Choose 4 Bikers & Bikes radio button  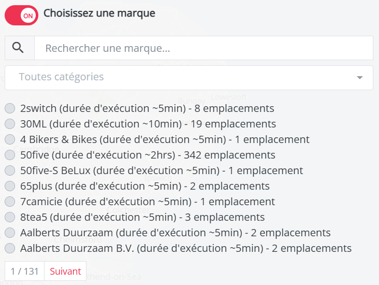10,139
